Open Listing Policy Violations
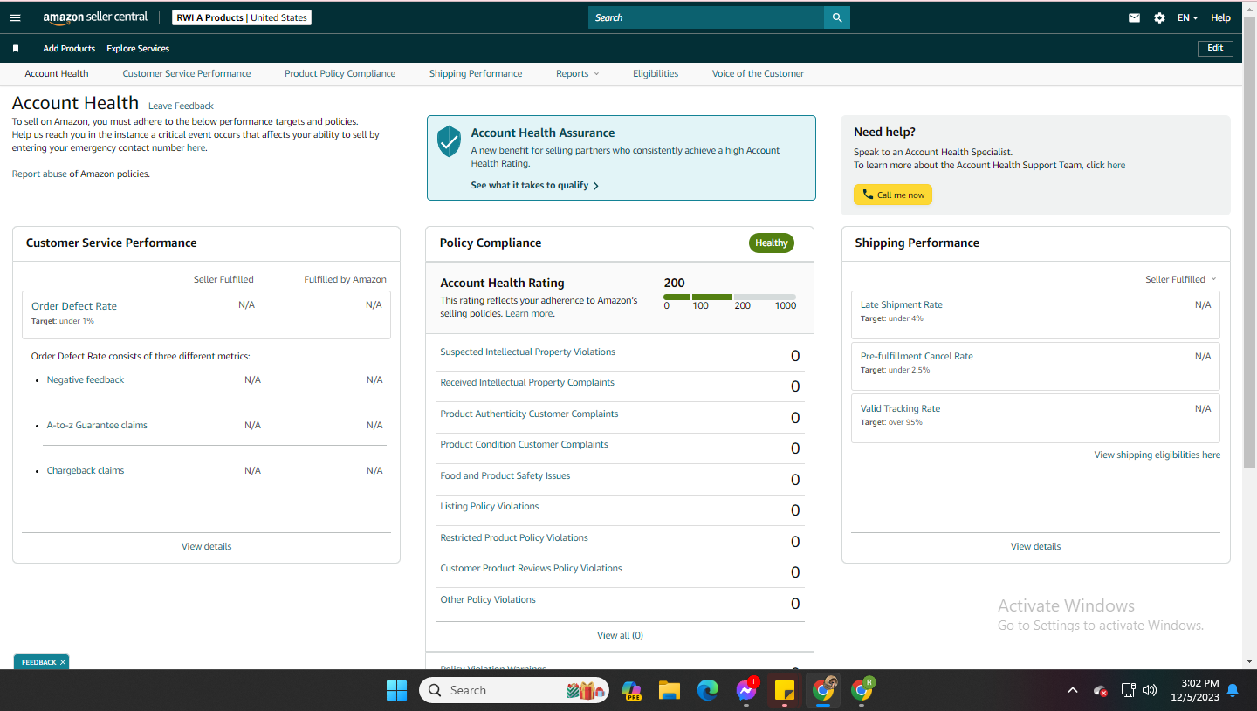Screen dimensions: 1257x711 point(490,506)
